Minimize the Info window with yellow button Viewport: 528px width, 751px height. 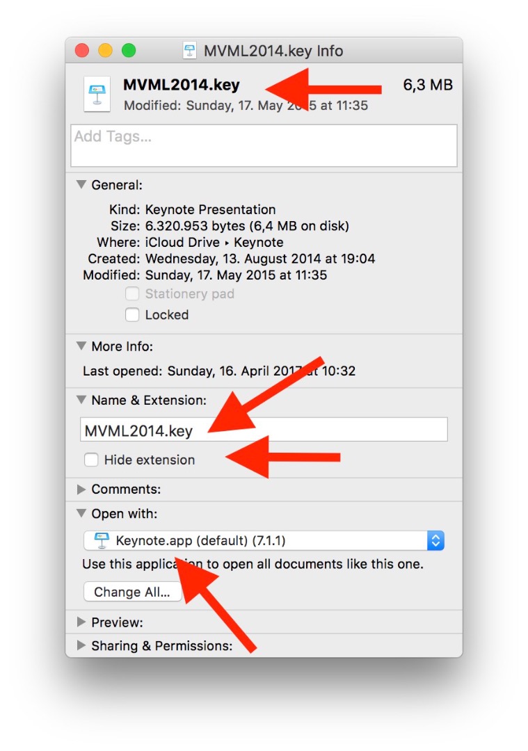[105, 51]
